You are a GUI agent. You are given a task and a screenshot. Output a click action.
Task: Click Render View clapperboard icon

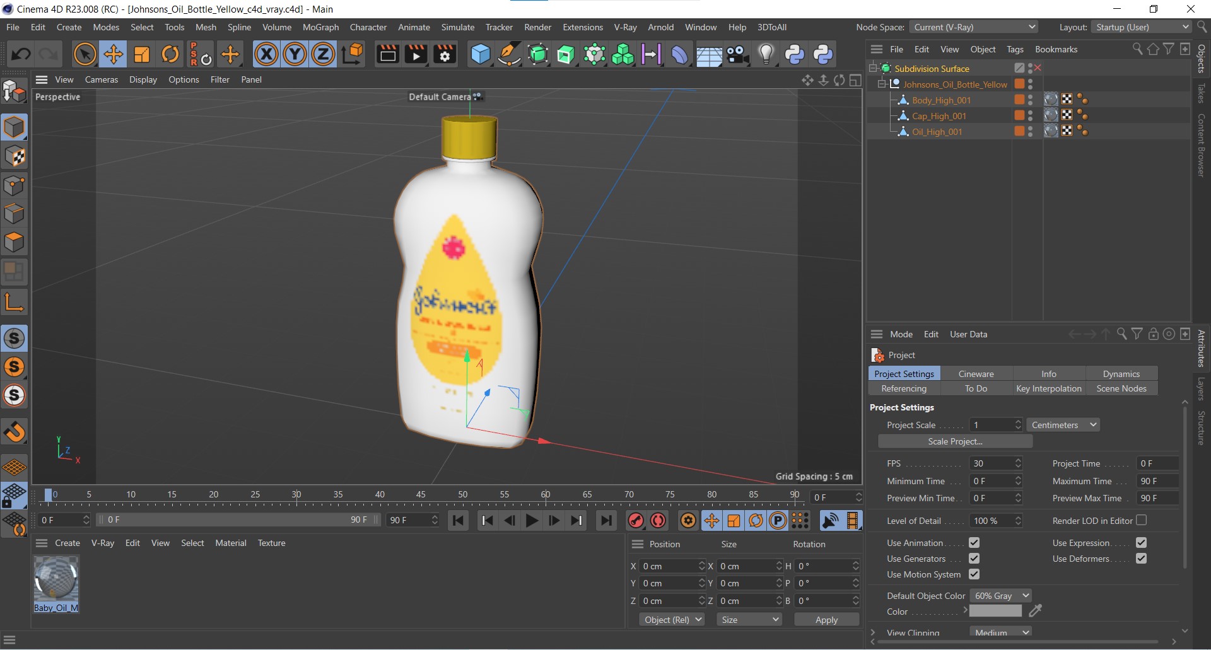(x=387, y=54)
